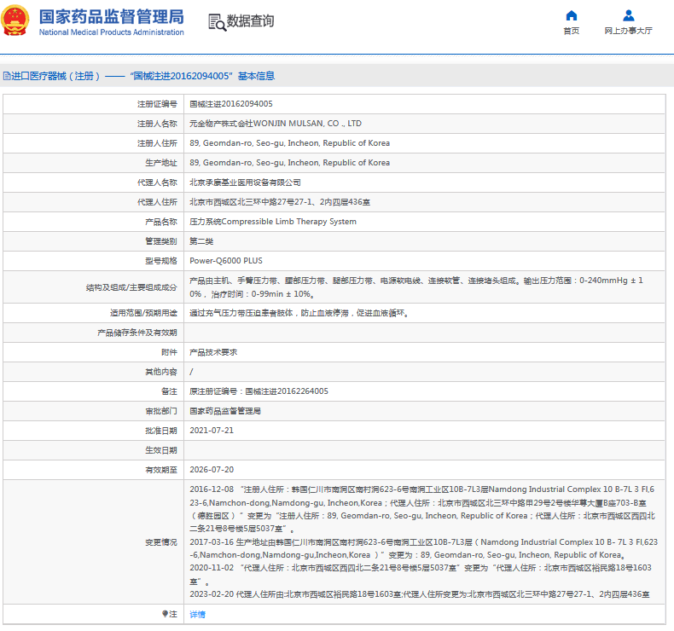Click the 审批部门 label cell
Viewport: 674px width, 631px height.
(93, 411)
